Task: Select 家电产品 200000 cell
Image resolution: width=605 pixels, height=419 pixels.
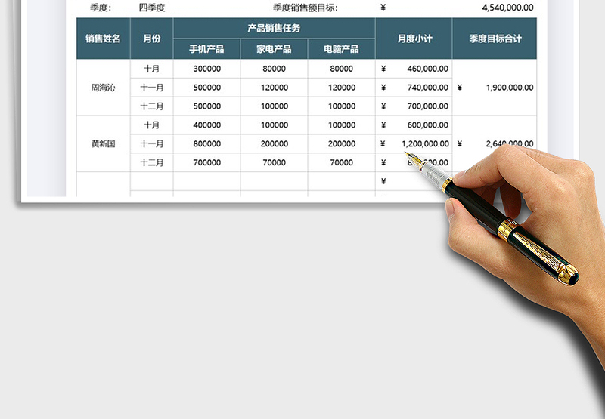Action: 274,143
